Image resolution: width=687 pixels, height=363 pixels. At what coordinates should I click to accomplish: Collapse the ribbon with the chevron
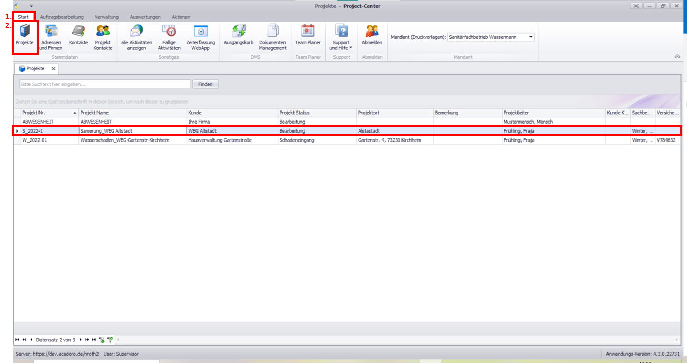point(677,56)
